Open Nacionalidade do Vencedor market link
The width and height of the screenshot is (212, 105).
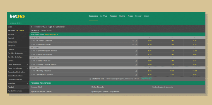pyautogui.click(x=163, y=87)
